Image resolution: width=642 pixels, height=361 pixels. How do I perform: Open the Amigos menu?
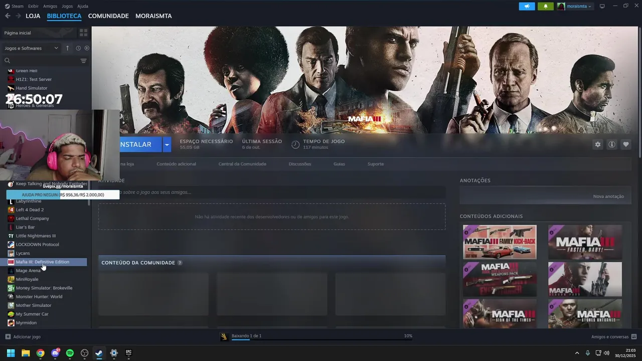coord(50,6)
